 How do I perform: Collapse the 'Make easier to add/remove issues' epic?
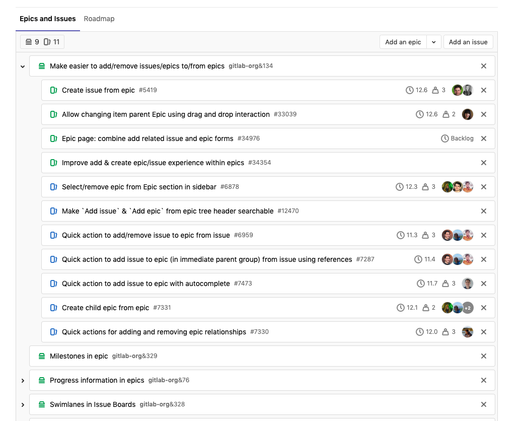(x=23, y=66)
